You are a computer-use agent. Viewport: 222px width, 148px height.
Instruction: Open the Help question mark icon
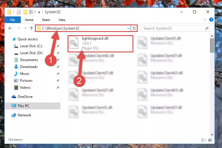[x=211, y=20]
